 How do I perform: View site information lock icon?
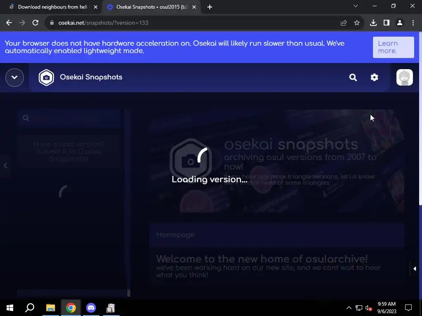[x=52, y=23]
